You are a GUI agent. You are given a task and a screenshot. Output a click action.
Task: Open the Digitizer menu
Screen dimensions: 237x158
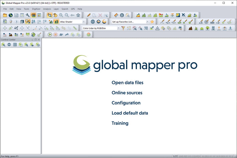click(36, 9)
